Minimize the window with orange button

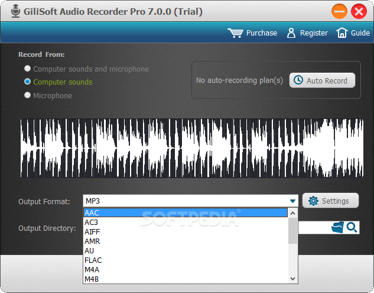tap(339, 11)
